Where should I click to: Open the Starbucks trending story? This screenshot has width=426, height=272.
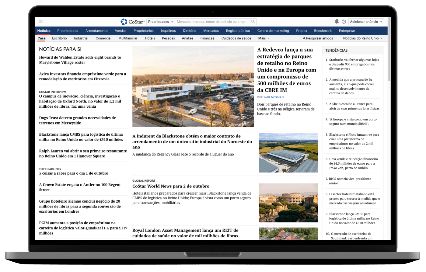point(354,64)
